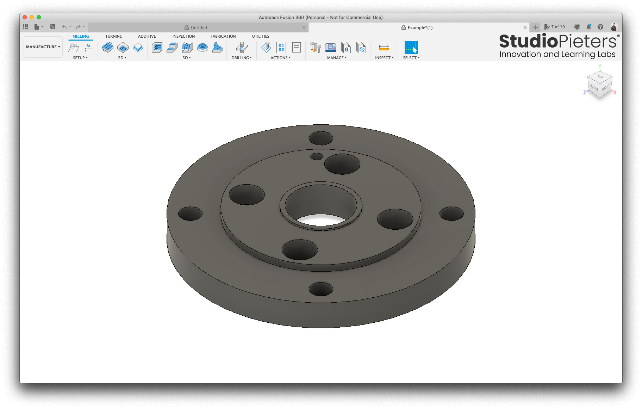The width and height of the screenshot is (642, 409).
Task: Create a new Setup with folder icon
Action: [73, 47]
